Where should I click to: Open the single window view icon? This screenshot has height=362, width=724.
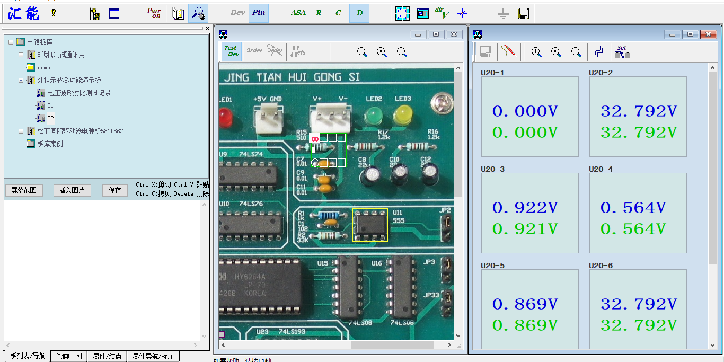tap(422, 14)
